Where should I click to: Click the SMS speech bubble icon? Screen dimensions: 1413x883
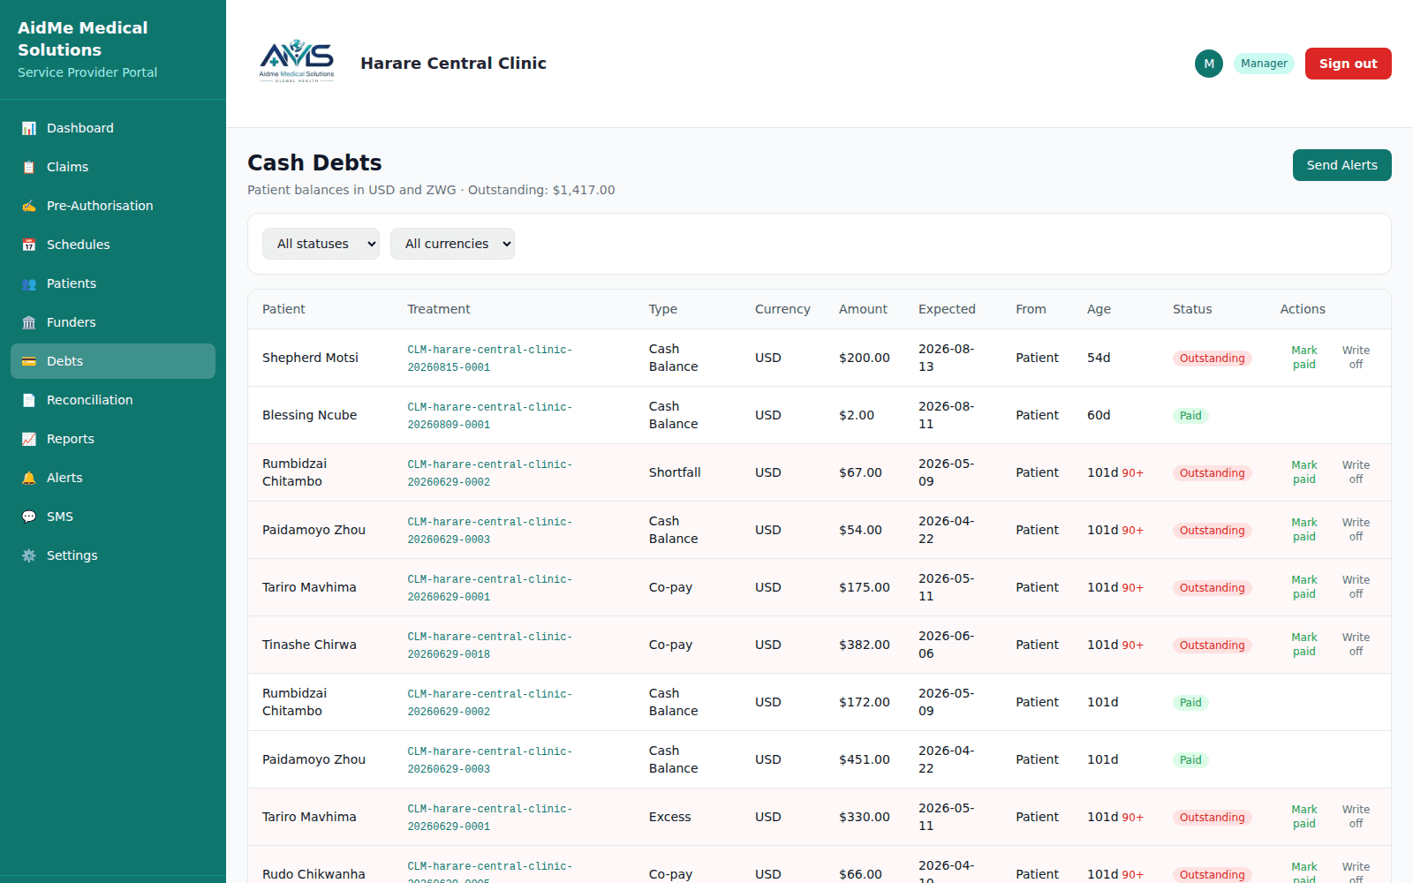[x=29, y=517]
